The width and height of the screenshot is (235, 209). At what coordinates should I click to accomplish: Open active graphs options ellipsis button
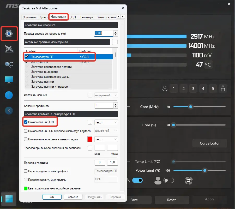[115, 42]
